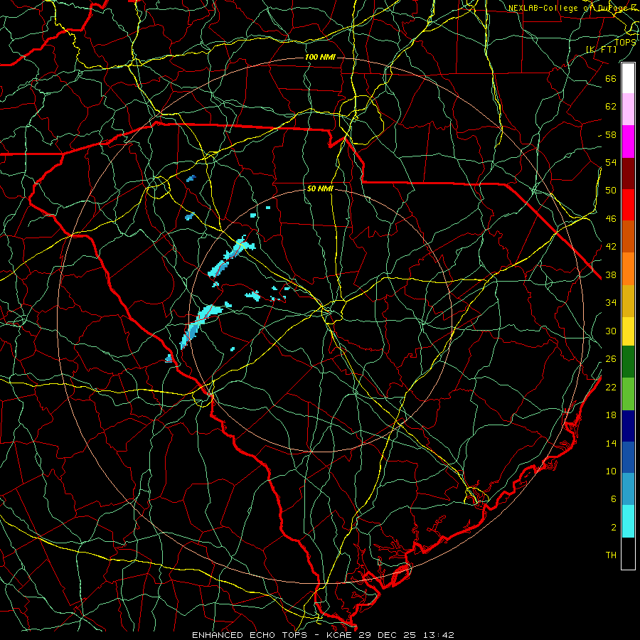Click the legend value "42"
This screenshot has height=640, width=640.
point(611,247)
